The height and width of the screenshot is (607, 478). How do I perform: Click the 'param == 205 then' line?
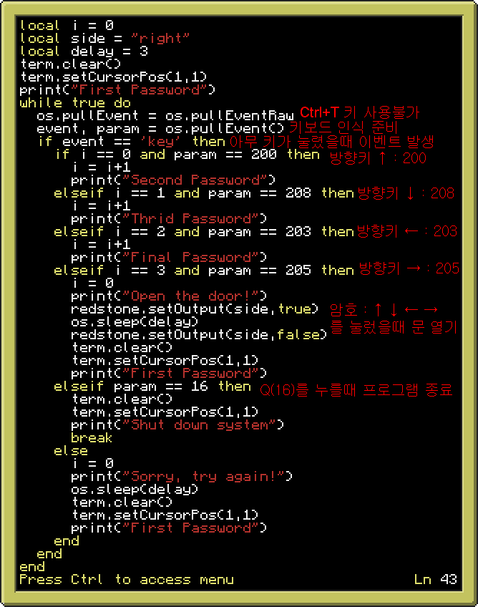click(x=204, y=271)
